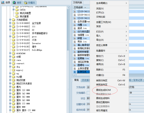The image size is (144, 113).
Task: Open 批量操作 submenu
Action: pyautogui.click(x=101, y=51)
